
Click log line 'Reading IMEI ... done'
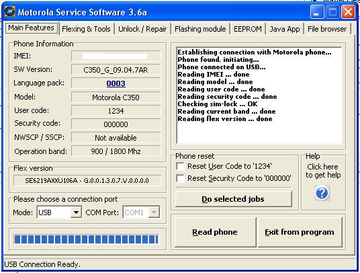coord(214,74)
